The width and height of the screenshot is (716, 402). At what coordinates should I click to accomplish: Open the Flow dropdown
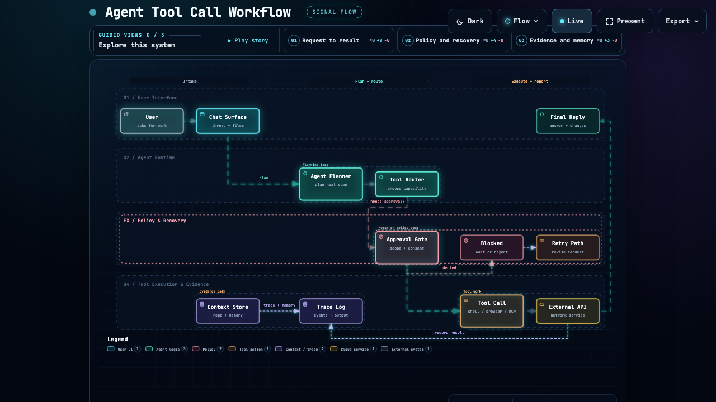[x=521, y=21]
